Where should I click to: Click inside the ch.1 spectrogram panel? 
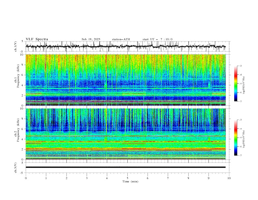(125, 80)
